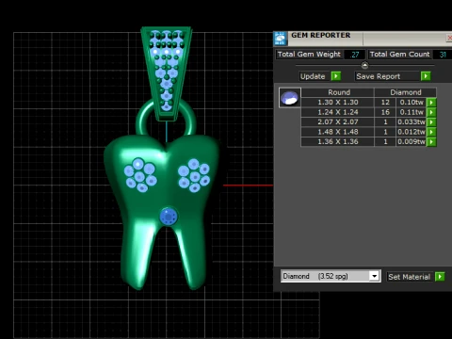Select the 1.24 X 1.24 size cell
452x339 pixels.
coord(338,112)
